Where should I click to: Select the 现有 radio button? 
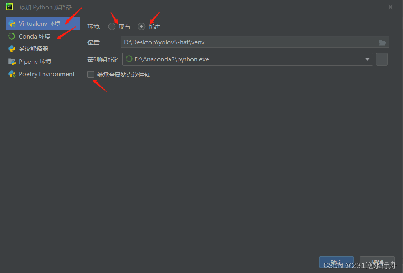tap(112, 26)
